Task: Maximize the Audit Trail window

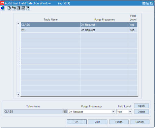Action: 148,3
